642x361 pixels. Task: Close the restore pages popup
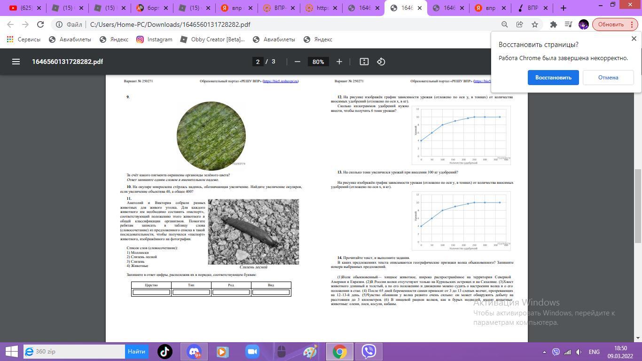634,39
